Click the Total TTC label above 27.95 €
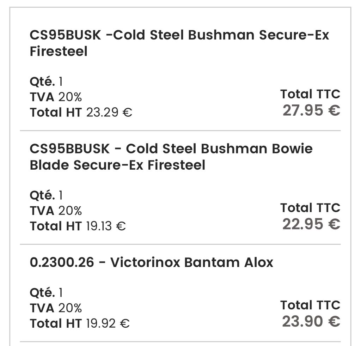 tap(310, 94)
